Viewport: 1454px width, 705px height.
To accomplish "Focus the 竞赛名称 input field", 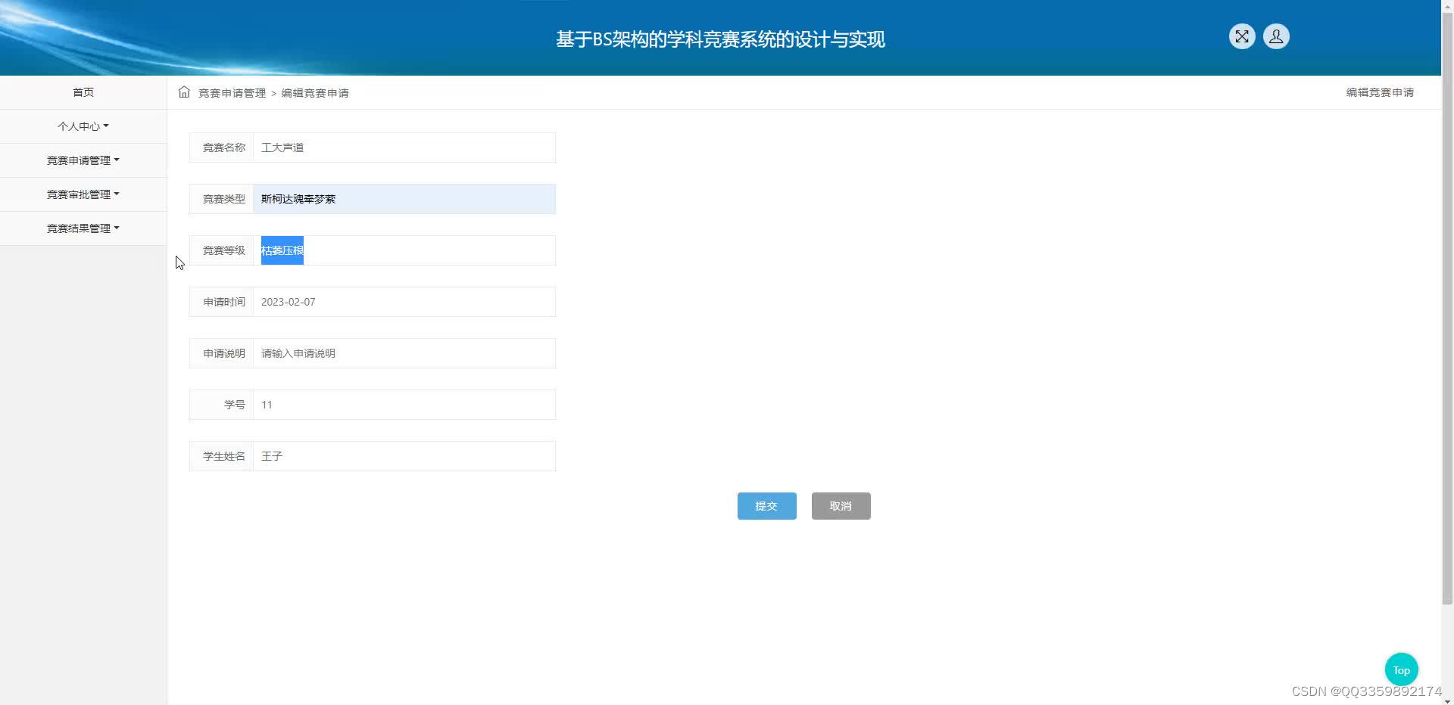I will point(404,148).
